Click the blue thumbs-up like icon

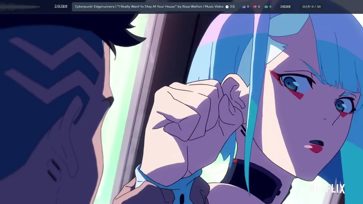[244, 7]
